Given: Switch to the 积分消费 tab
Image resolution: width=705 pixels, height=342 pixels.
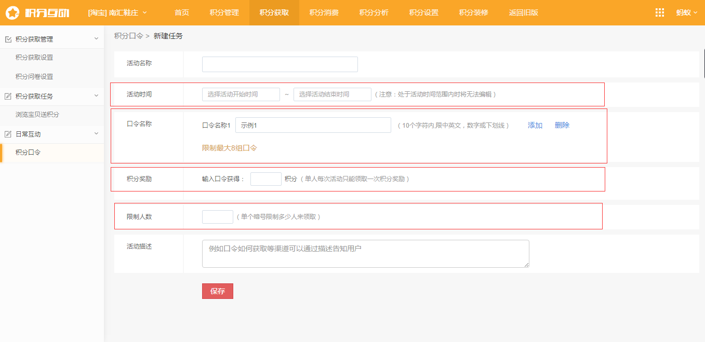Looking at the screenshot, I should (x=324, y=12).
